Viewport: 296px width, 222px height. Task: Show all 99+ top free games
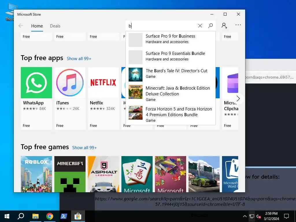point(84,148)
